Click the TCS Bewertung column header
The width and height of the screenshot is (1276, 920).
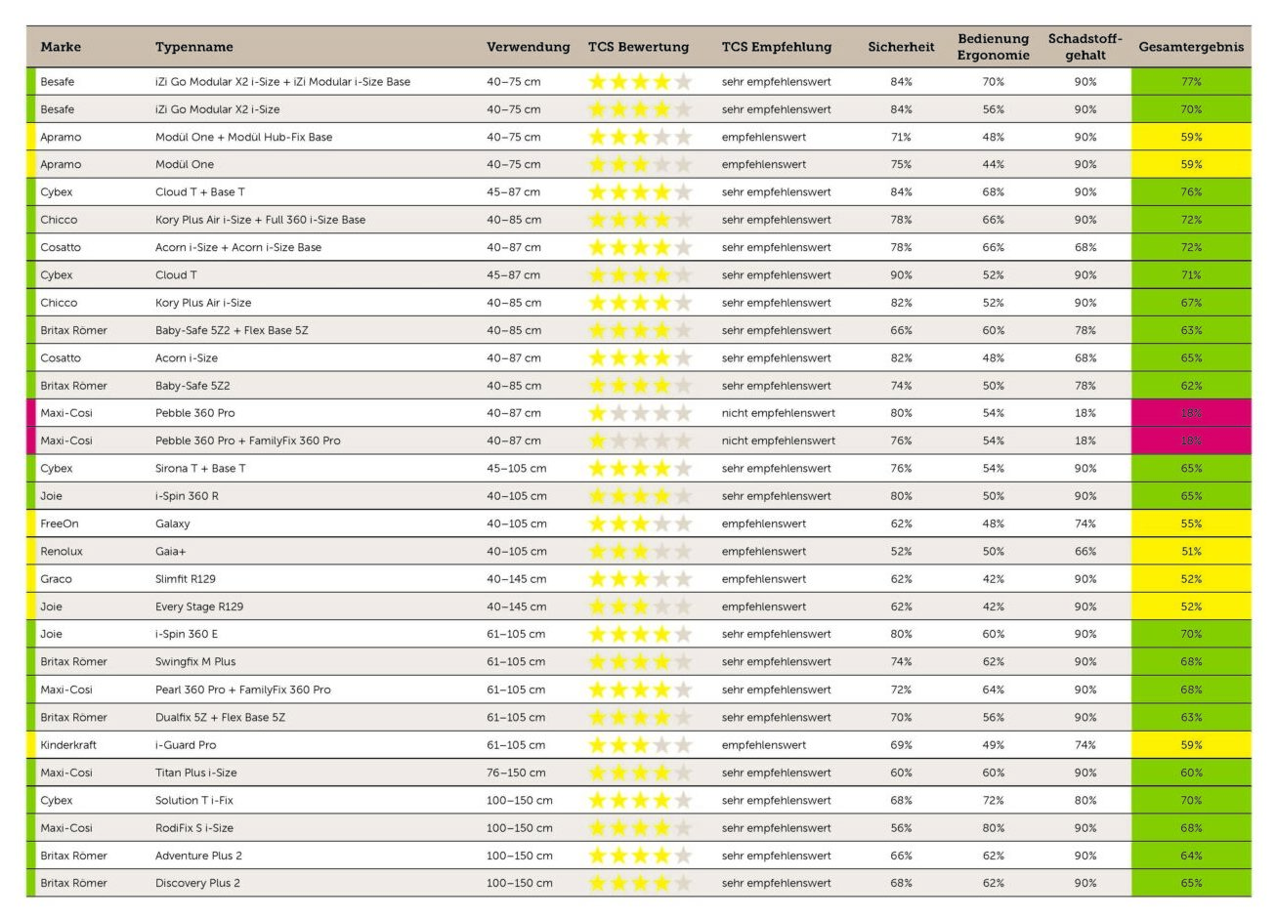click(x=639, y=47)
